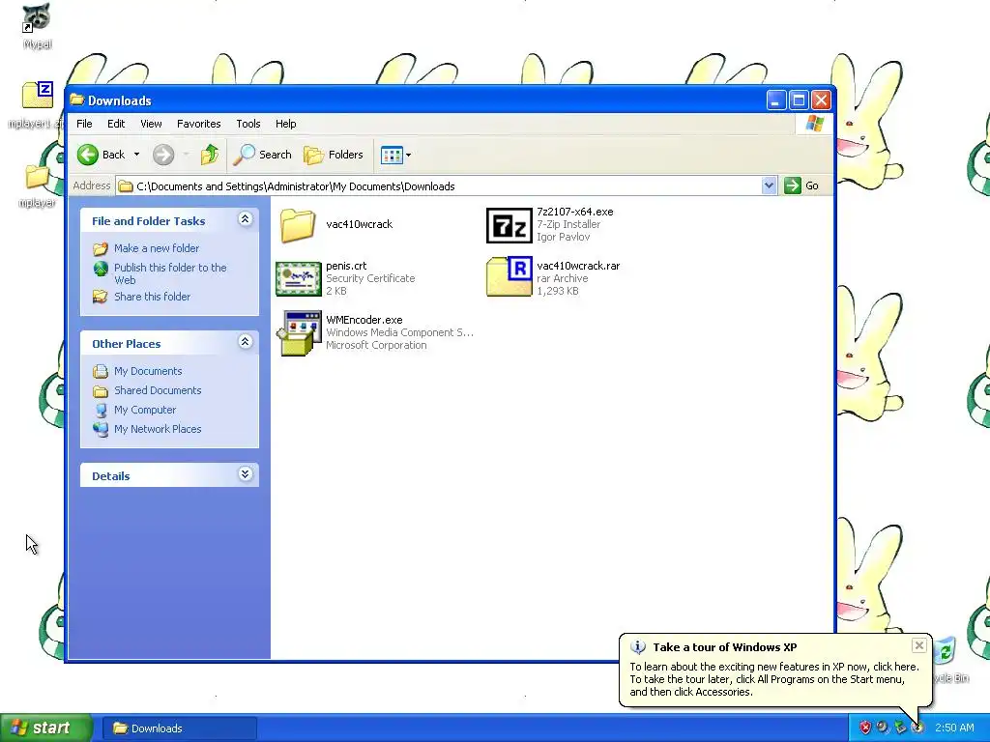
Task: Open the Views dropdown arrow
Action: [409, 155]
